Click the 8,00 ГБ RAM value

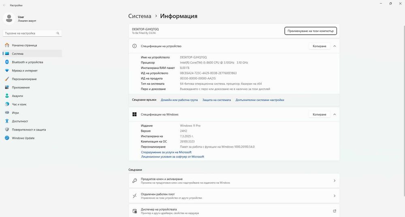coord(185,68)
